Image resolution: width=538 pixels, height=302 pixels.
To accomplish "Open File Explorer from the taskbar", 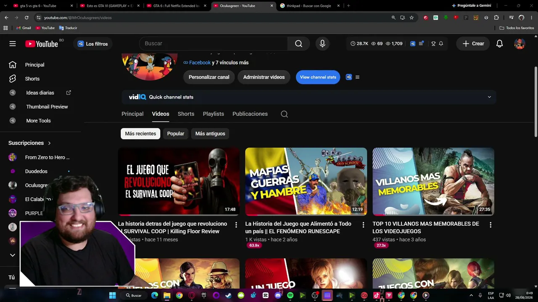I will tap(167, 295).
